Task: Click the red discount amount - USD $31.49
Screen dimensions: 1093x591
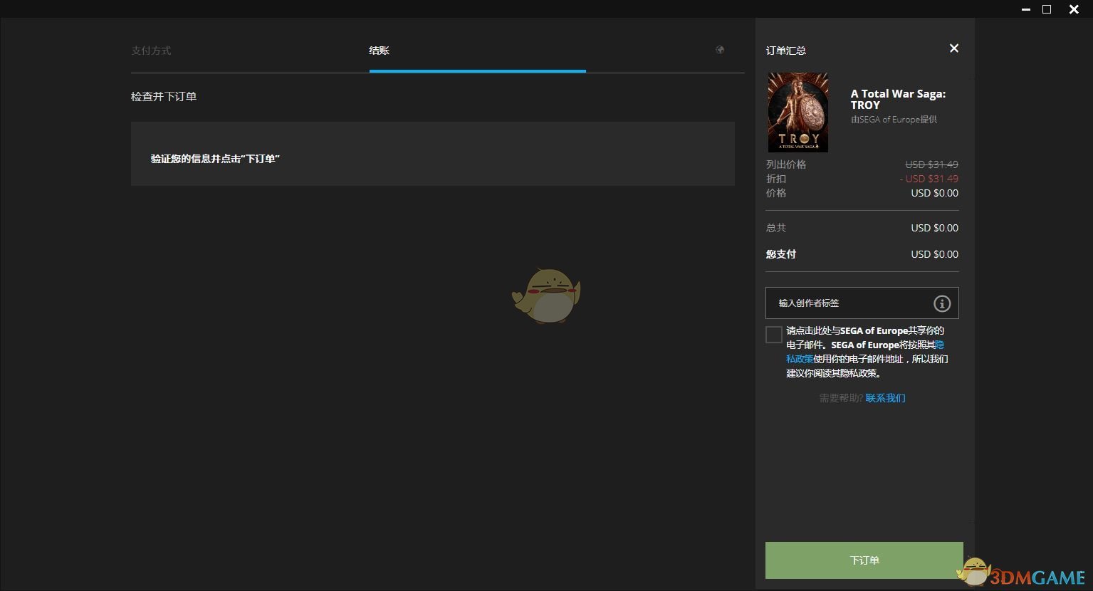Action: point(929,179)
